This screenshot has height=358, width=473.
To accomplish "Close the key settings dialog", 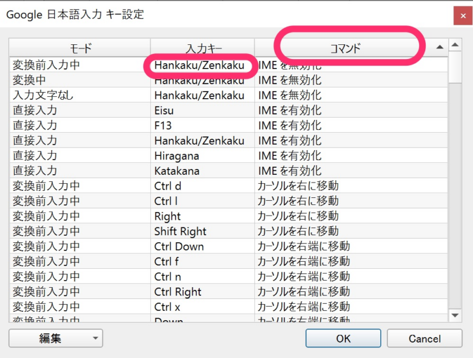I will click(x=463, y=16).
